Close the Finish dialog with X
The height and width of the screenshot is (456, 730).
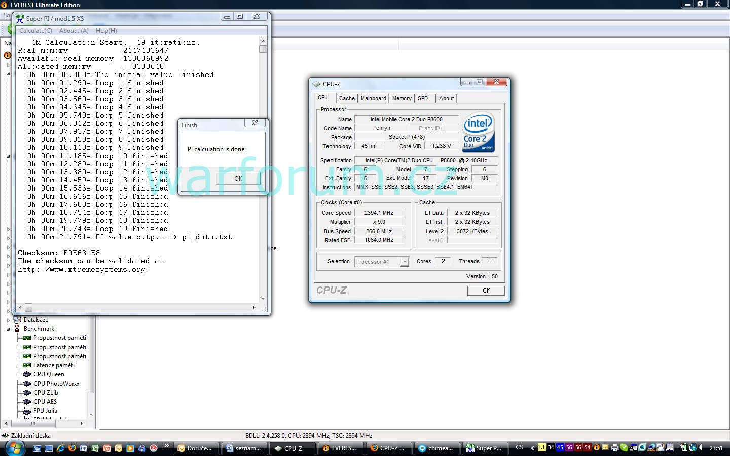click(x=255, y=123)
